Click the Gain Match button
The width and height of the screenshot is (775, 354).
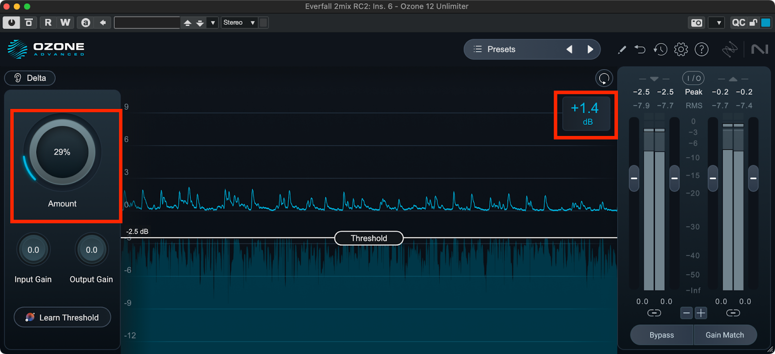[725, 335]
